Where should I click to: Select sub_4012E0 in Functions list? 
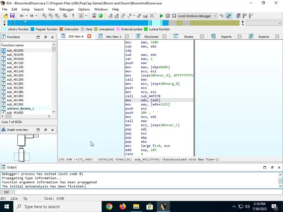[x=15, y=84]
